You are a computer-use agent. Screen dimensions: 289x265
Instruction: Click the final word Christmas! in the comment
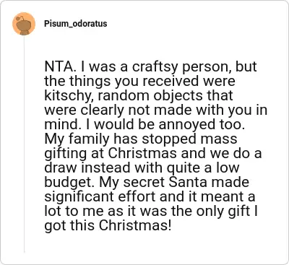click(x=136, y=225)
